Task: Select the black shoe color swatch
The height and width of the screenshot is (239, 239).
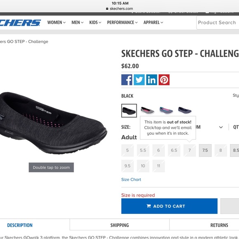Action: point(129,111)
